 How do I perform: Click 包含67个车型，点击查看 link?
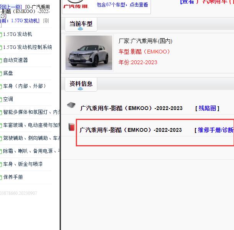[123, 5]
